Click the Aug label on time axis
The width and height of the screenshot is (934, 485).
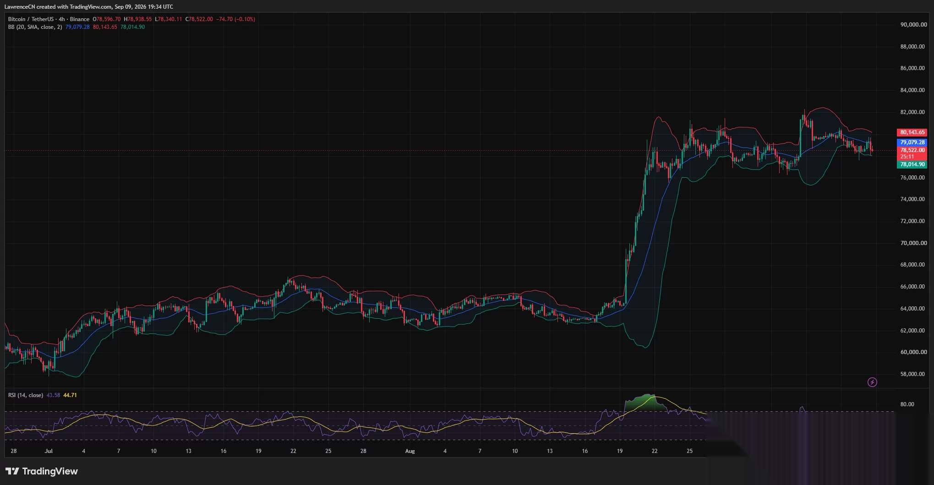[x=410, y=451]
